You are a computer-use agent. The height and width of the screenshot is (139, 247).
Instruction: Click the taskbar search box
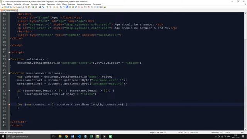pyautogui.click(x=28, y=136)
